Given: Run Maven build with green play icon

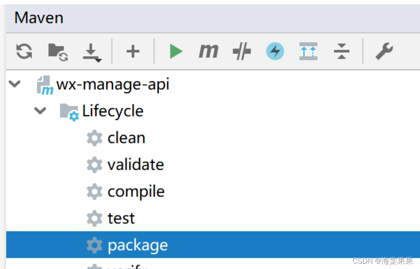Looking at the screenshot, I should tap(176, 51).
